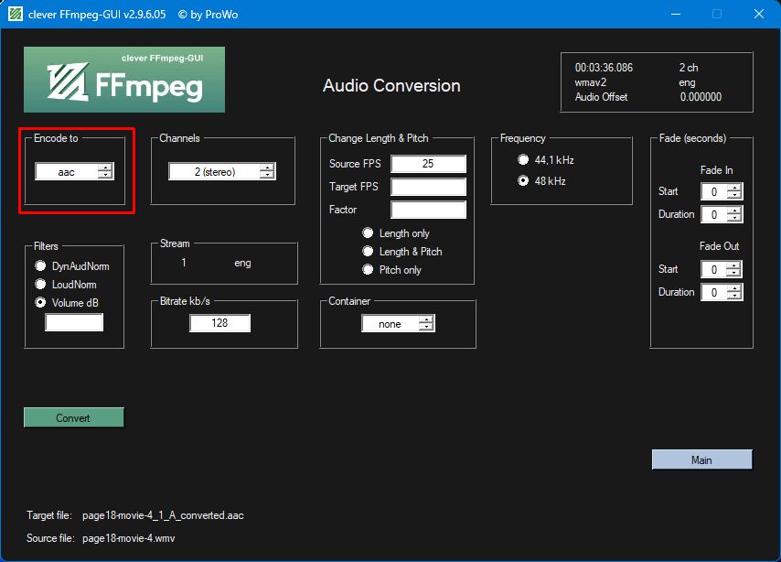Click the duration 00:03:36.086 text

604,68
